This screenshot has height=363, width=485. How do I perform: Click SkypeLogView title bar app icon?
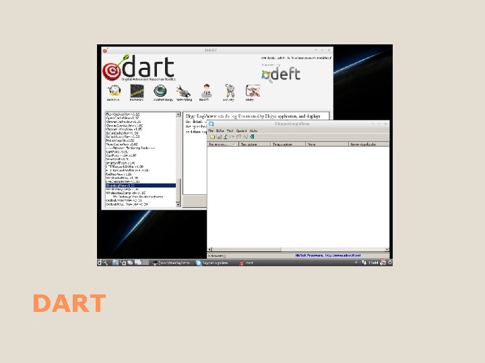click(212, 124)
